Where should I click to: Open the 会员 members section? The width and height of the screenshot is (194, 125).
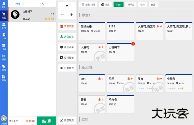coord(4,26)
